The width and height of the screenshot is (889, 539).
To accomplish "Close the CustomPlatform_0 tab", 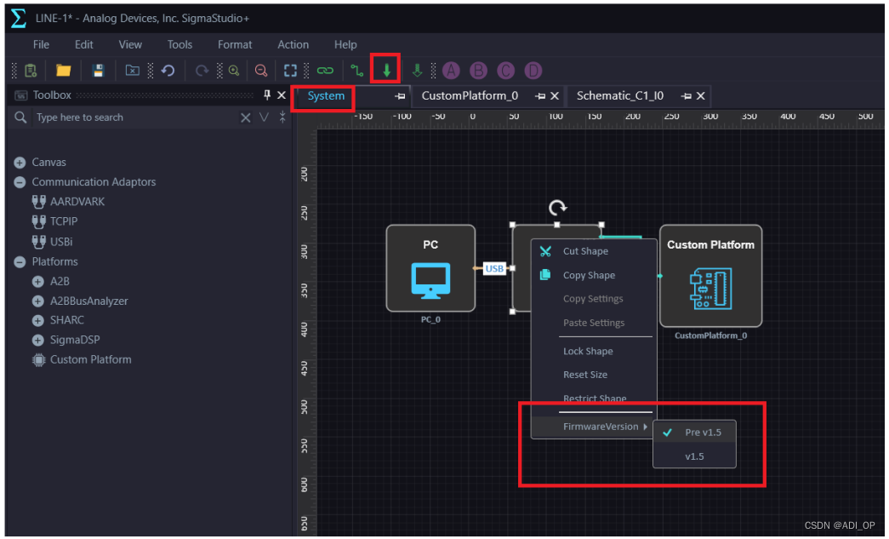I will click(x=555, y=96).
